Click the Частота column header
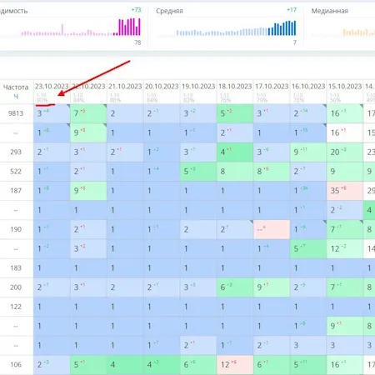Image resolution: width=375 pixels, height=375 pixels. (x=16, y=87)
